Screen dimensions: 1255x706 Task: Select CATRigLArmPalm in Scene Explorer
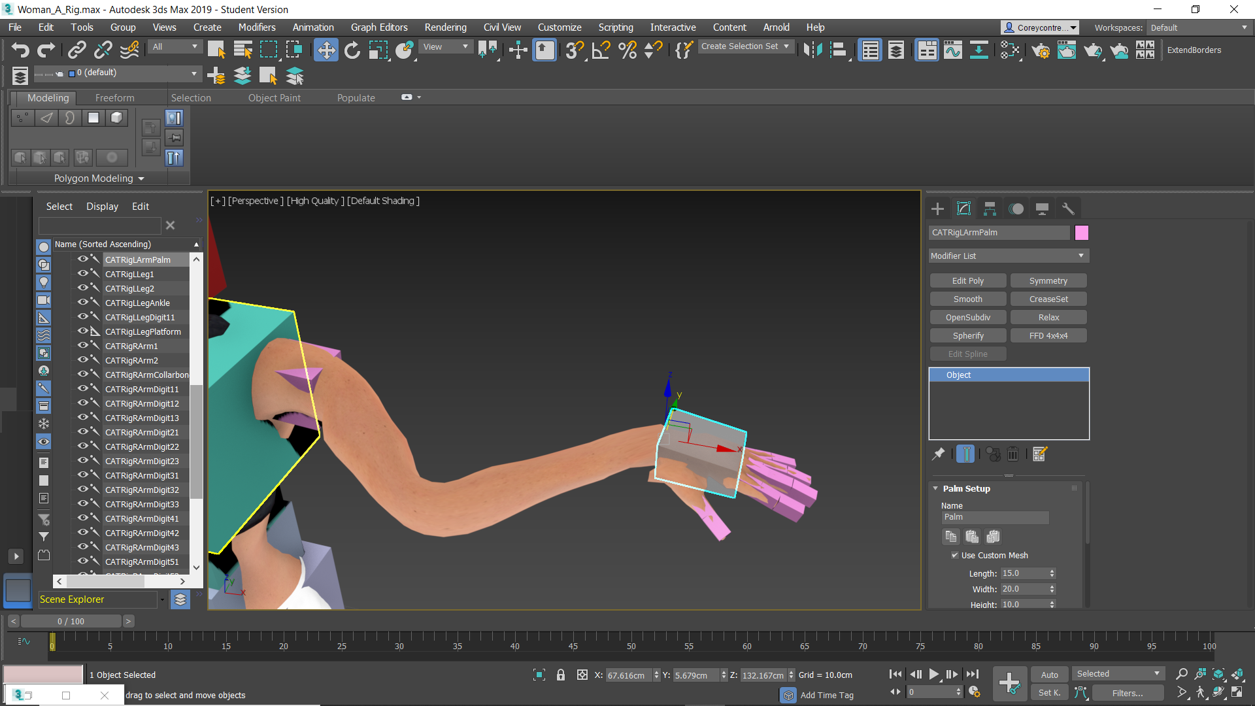pos(137,260)
